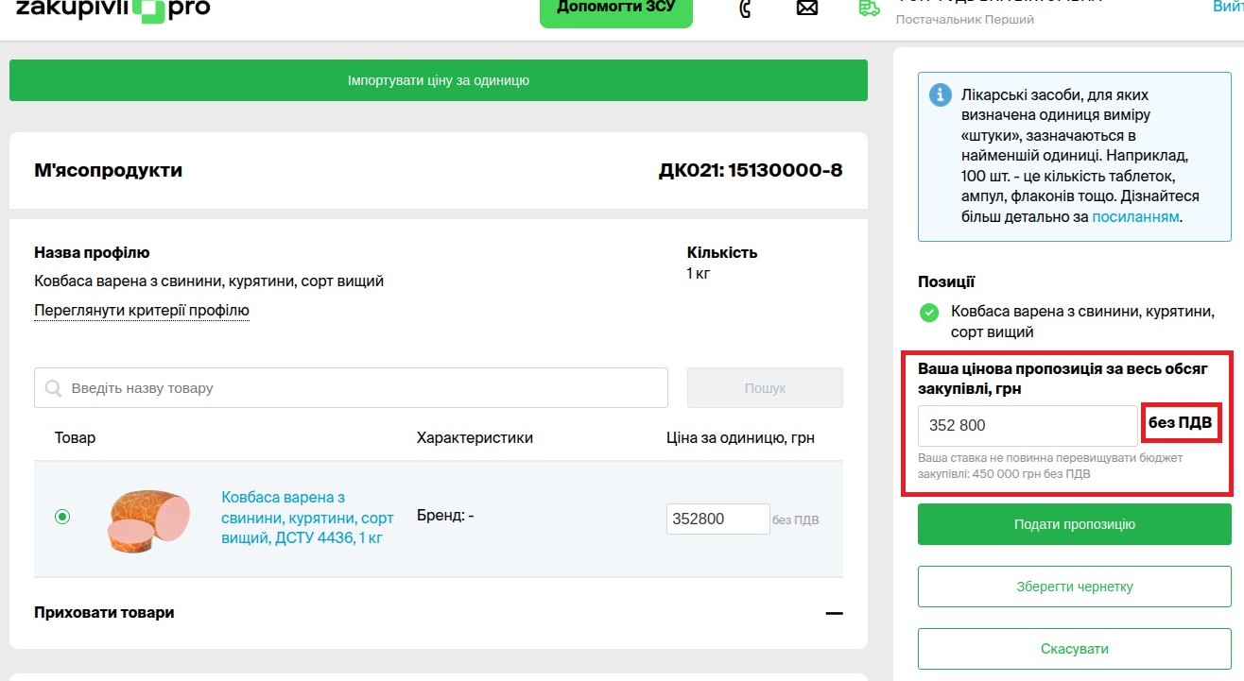Click the magnifier icon in product search

point(54,388)
